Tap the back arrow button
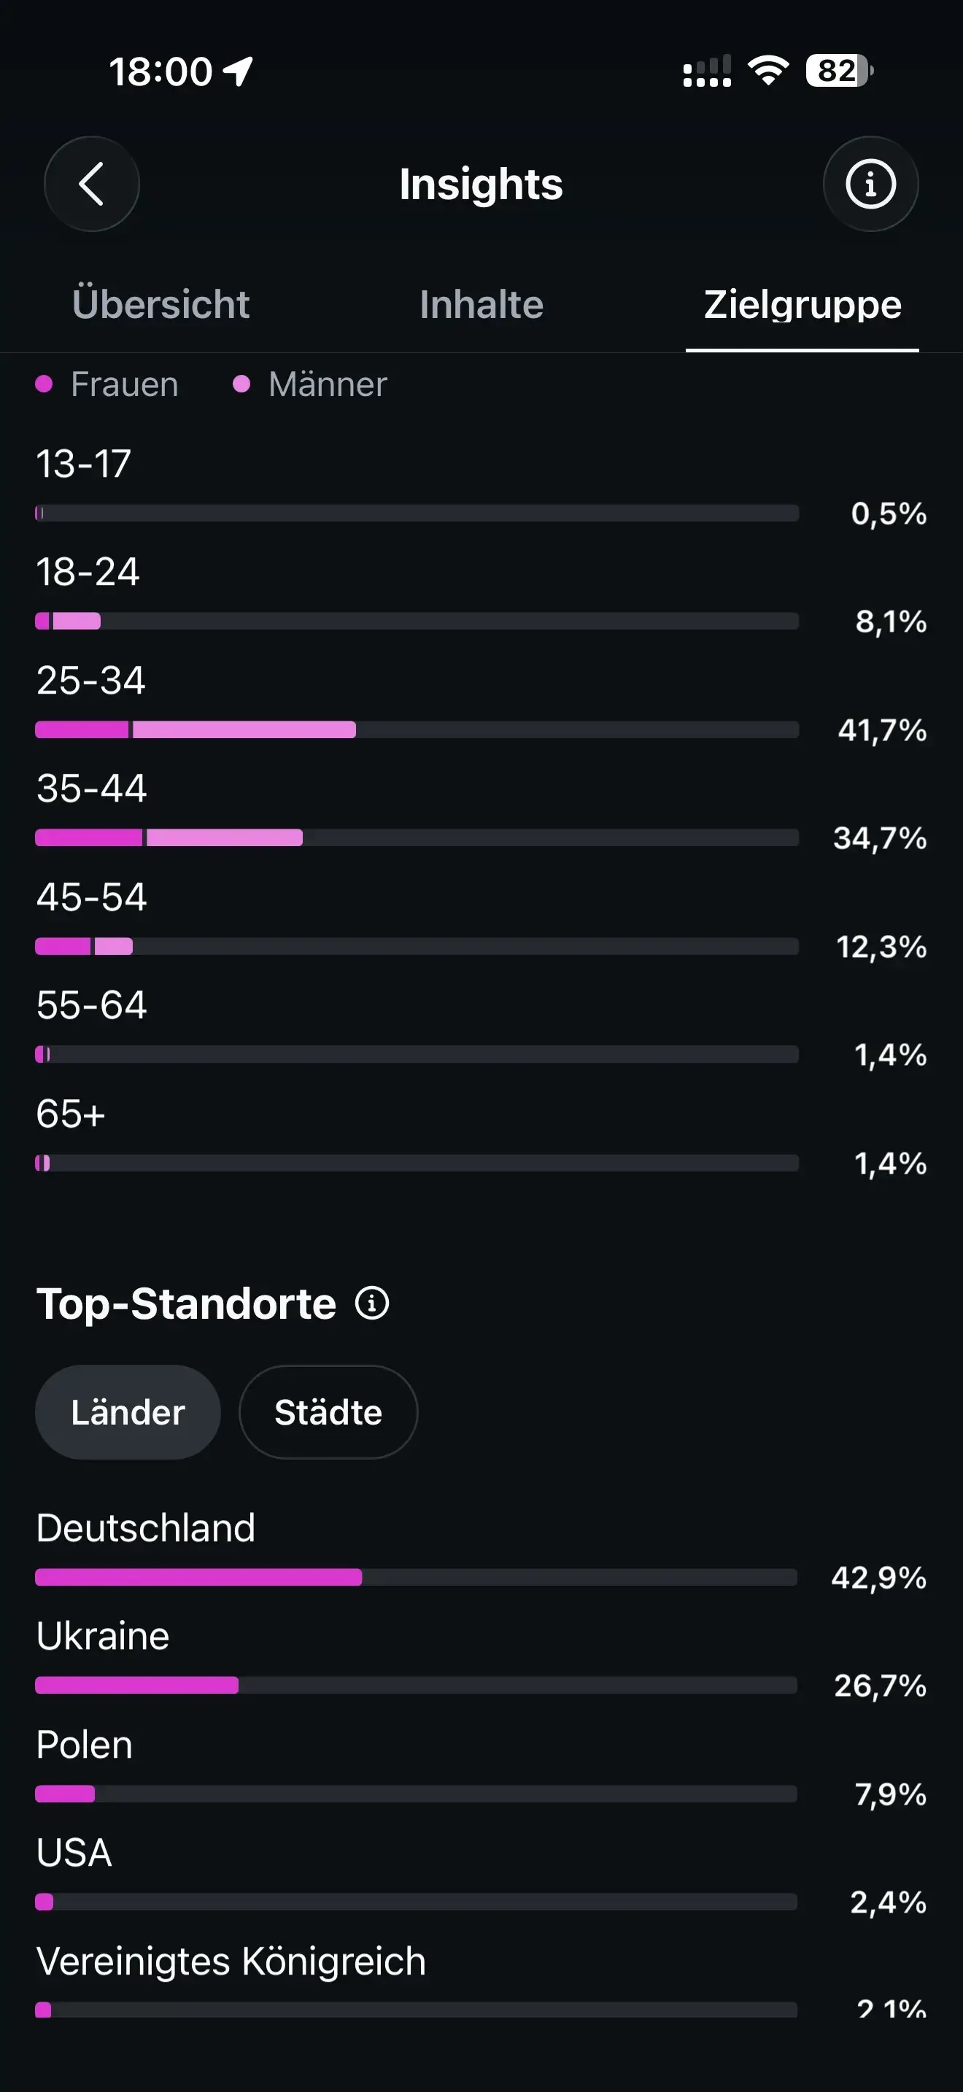This screenshot has height=2092, width=963. tap(92, 184)
